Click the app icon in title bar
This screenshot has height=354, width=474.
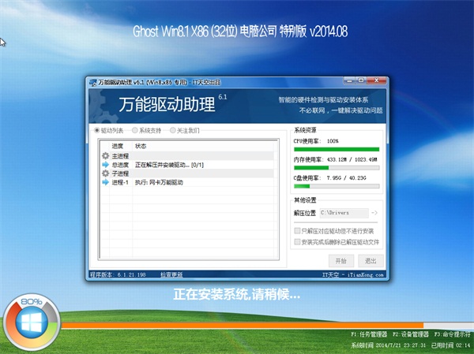[x=92, y=82]
